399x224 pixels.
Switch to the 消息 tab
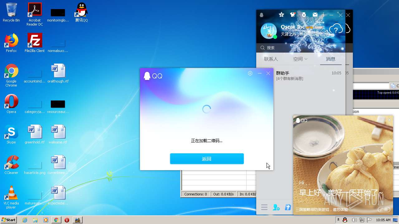tap(330, 59)
